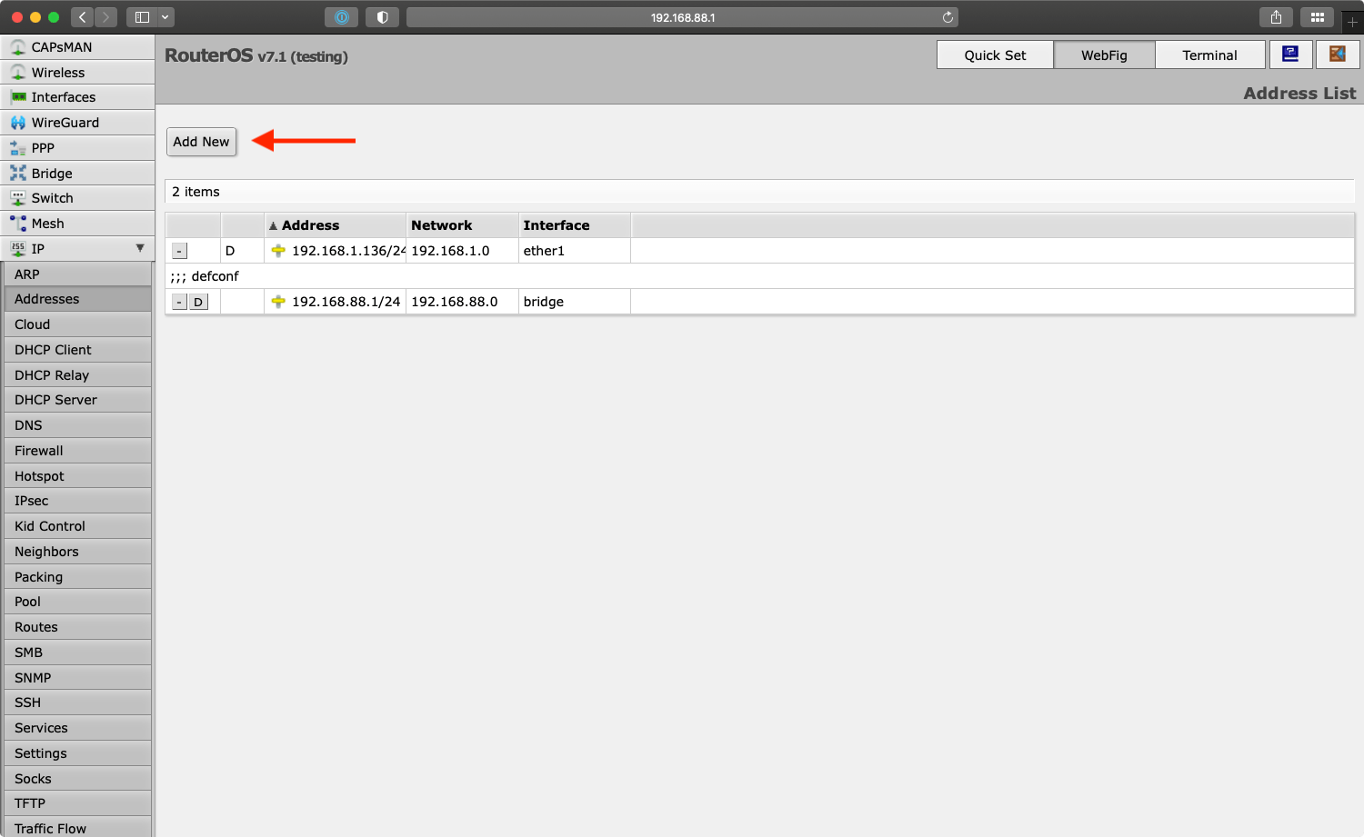The image size is (1364, 837).
Task: Open DHCP Server submenu
Action: tap(77, 400)
